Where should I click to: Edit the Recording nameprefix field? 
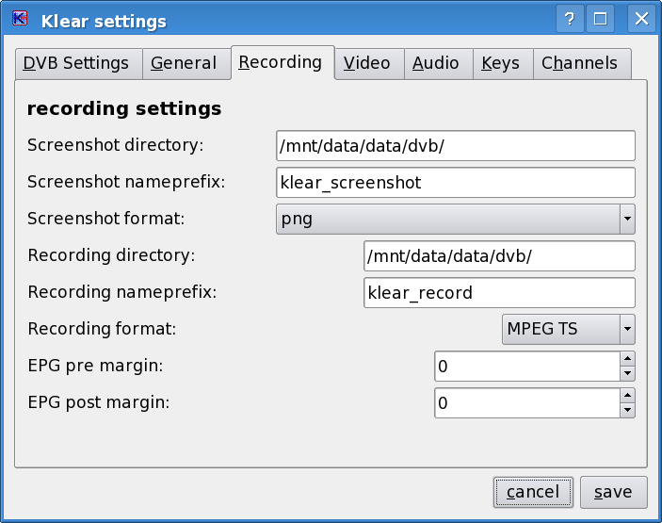pos(499,292)
